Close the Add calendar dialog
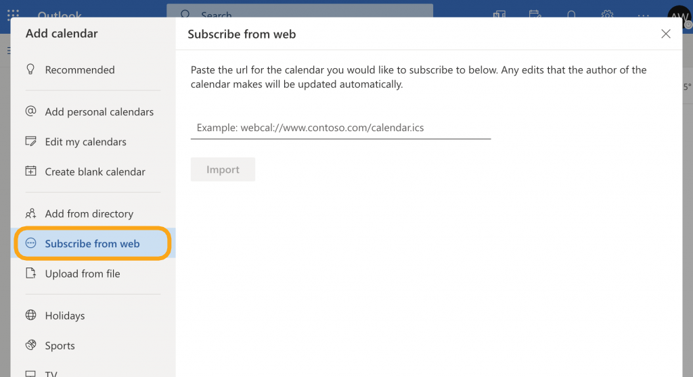Viewport: 693px width, 377px height. (x=666, y=34)
